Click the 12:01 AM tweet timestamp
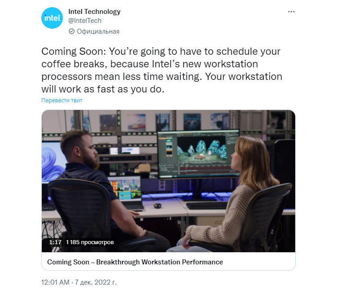Viewport: 337px width, 294px height. point(55,282)
